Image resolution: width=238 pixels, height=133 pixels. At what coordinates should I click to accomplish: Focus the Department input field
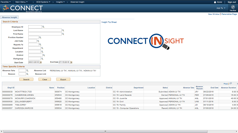[35, 48]
